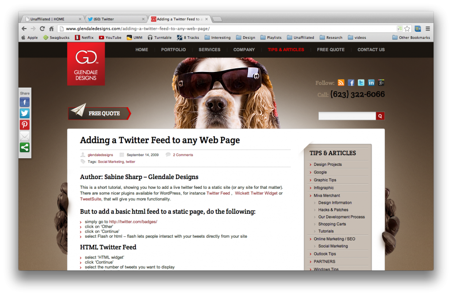The width and height of the screenshot is (452, 296).
Task: Expand the Design bookmarks folder
Action: tap(245, 37)
